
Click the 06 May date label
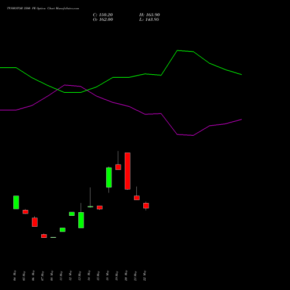click(34, 275)
